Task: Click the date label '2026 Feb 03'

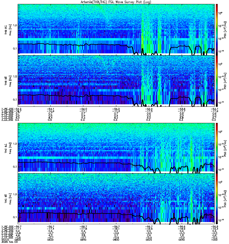Action: coord(9,242)
